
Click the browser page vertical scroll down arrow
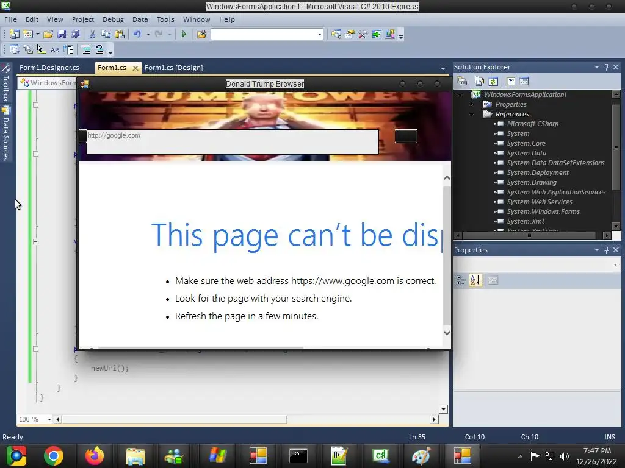(x=447, y=333)
